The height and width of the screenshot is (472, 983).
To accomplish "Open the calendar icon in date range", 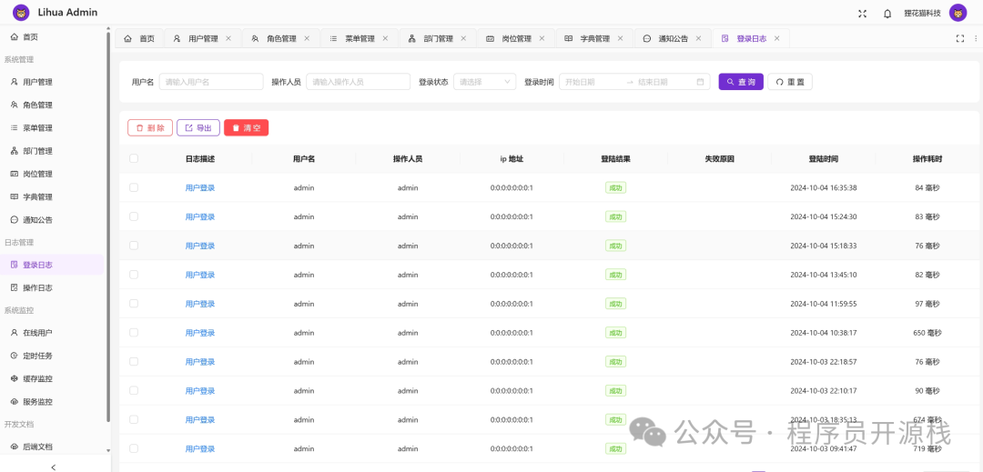I will click(700, 82).
